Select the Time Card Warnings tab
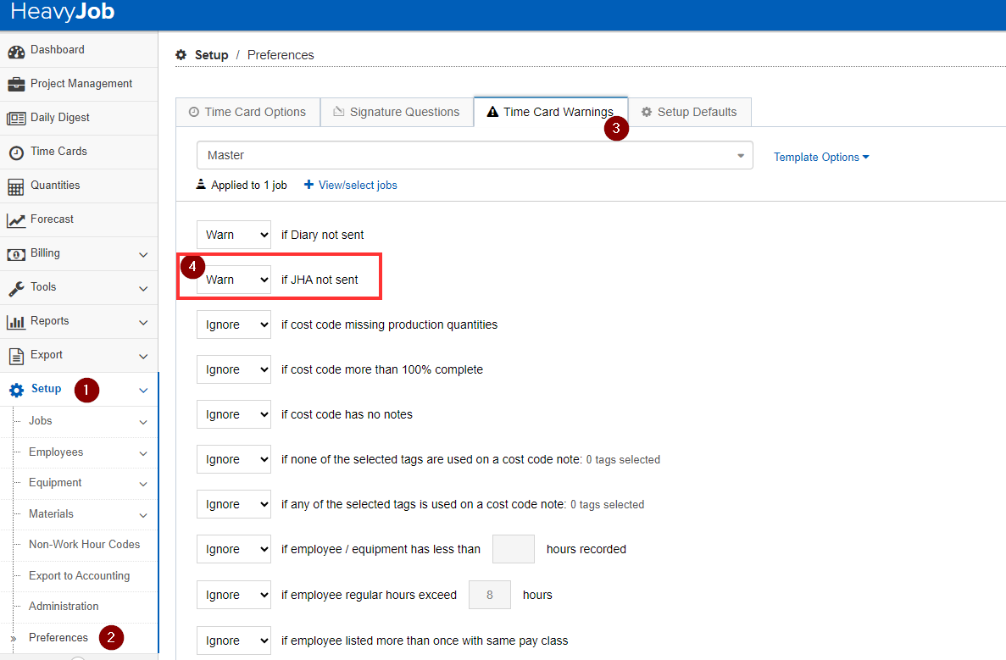 [551, 112]
